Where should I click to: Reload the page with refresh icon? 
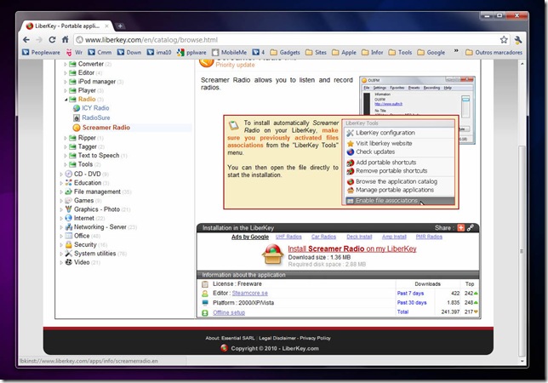[52, 40]
